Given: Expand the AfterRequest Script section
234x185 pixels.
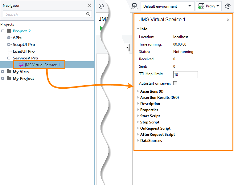Looking at the screenshot, I should point(138,134).
